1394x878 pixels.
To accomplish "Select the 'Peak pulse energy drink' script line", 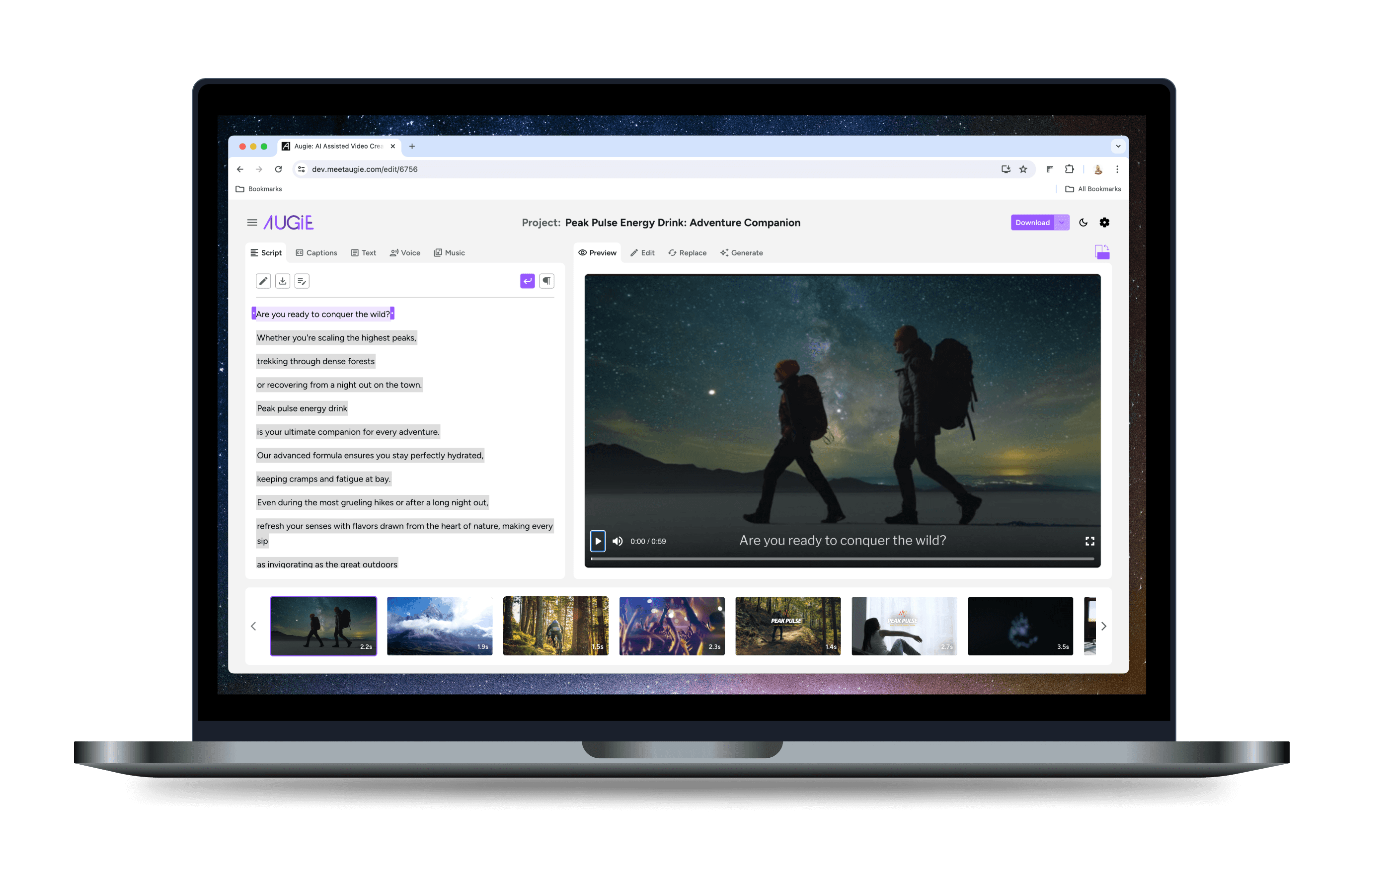I will [x=302, y=408].
